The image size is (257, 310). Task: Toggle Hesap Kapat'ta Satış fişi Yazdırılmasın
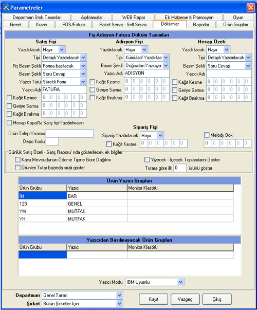click(9, 123)
